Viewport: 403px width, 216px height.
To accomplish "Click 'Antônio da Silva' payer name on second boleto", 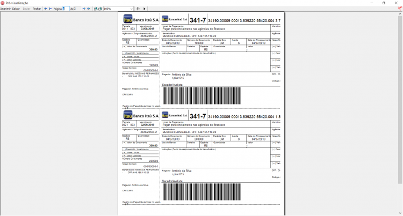I will pyautogui.click(x=182, y=170).
